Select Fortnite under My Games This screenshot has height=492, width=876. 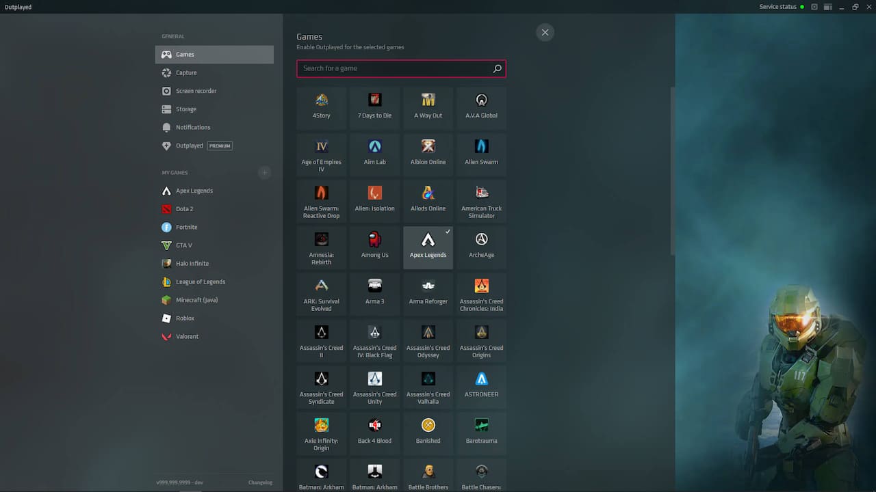tap(214, 228)
